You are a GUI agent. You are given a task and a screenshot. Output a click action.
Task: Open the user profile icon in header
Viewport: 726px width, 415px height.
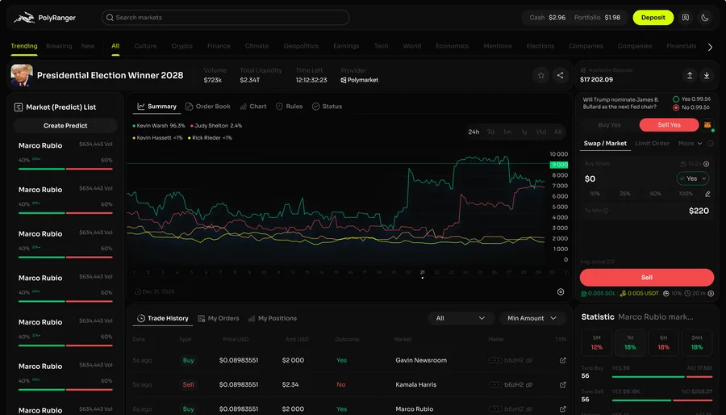tap(685, 18)
